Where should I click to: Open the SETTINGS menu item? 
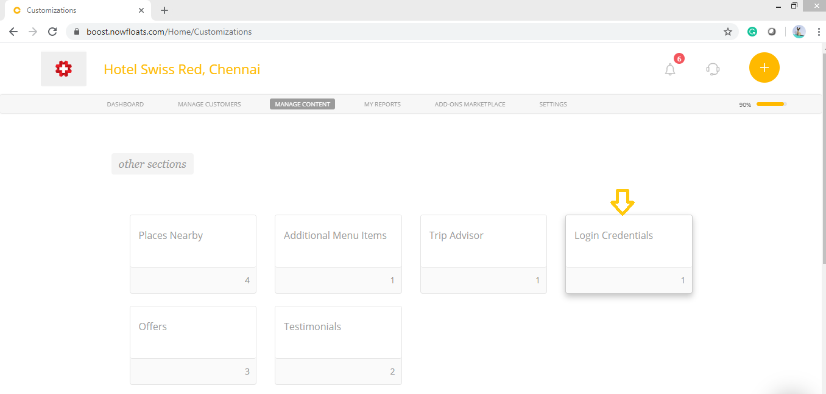(552, 104)
